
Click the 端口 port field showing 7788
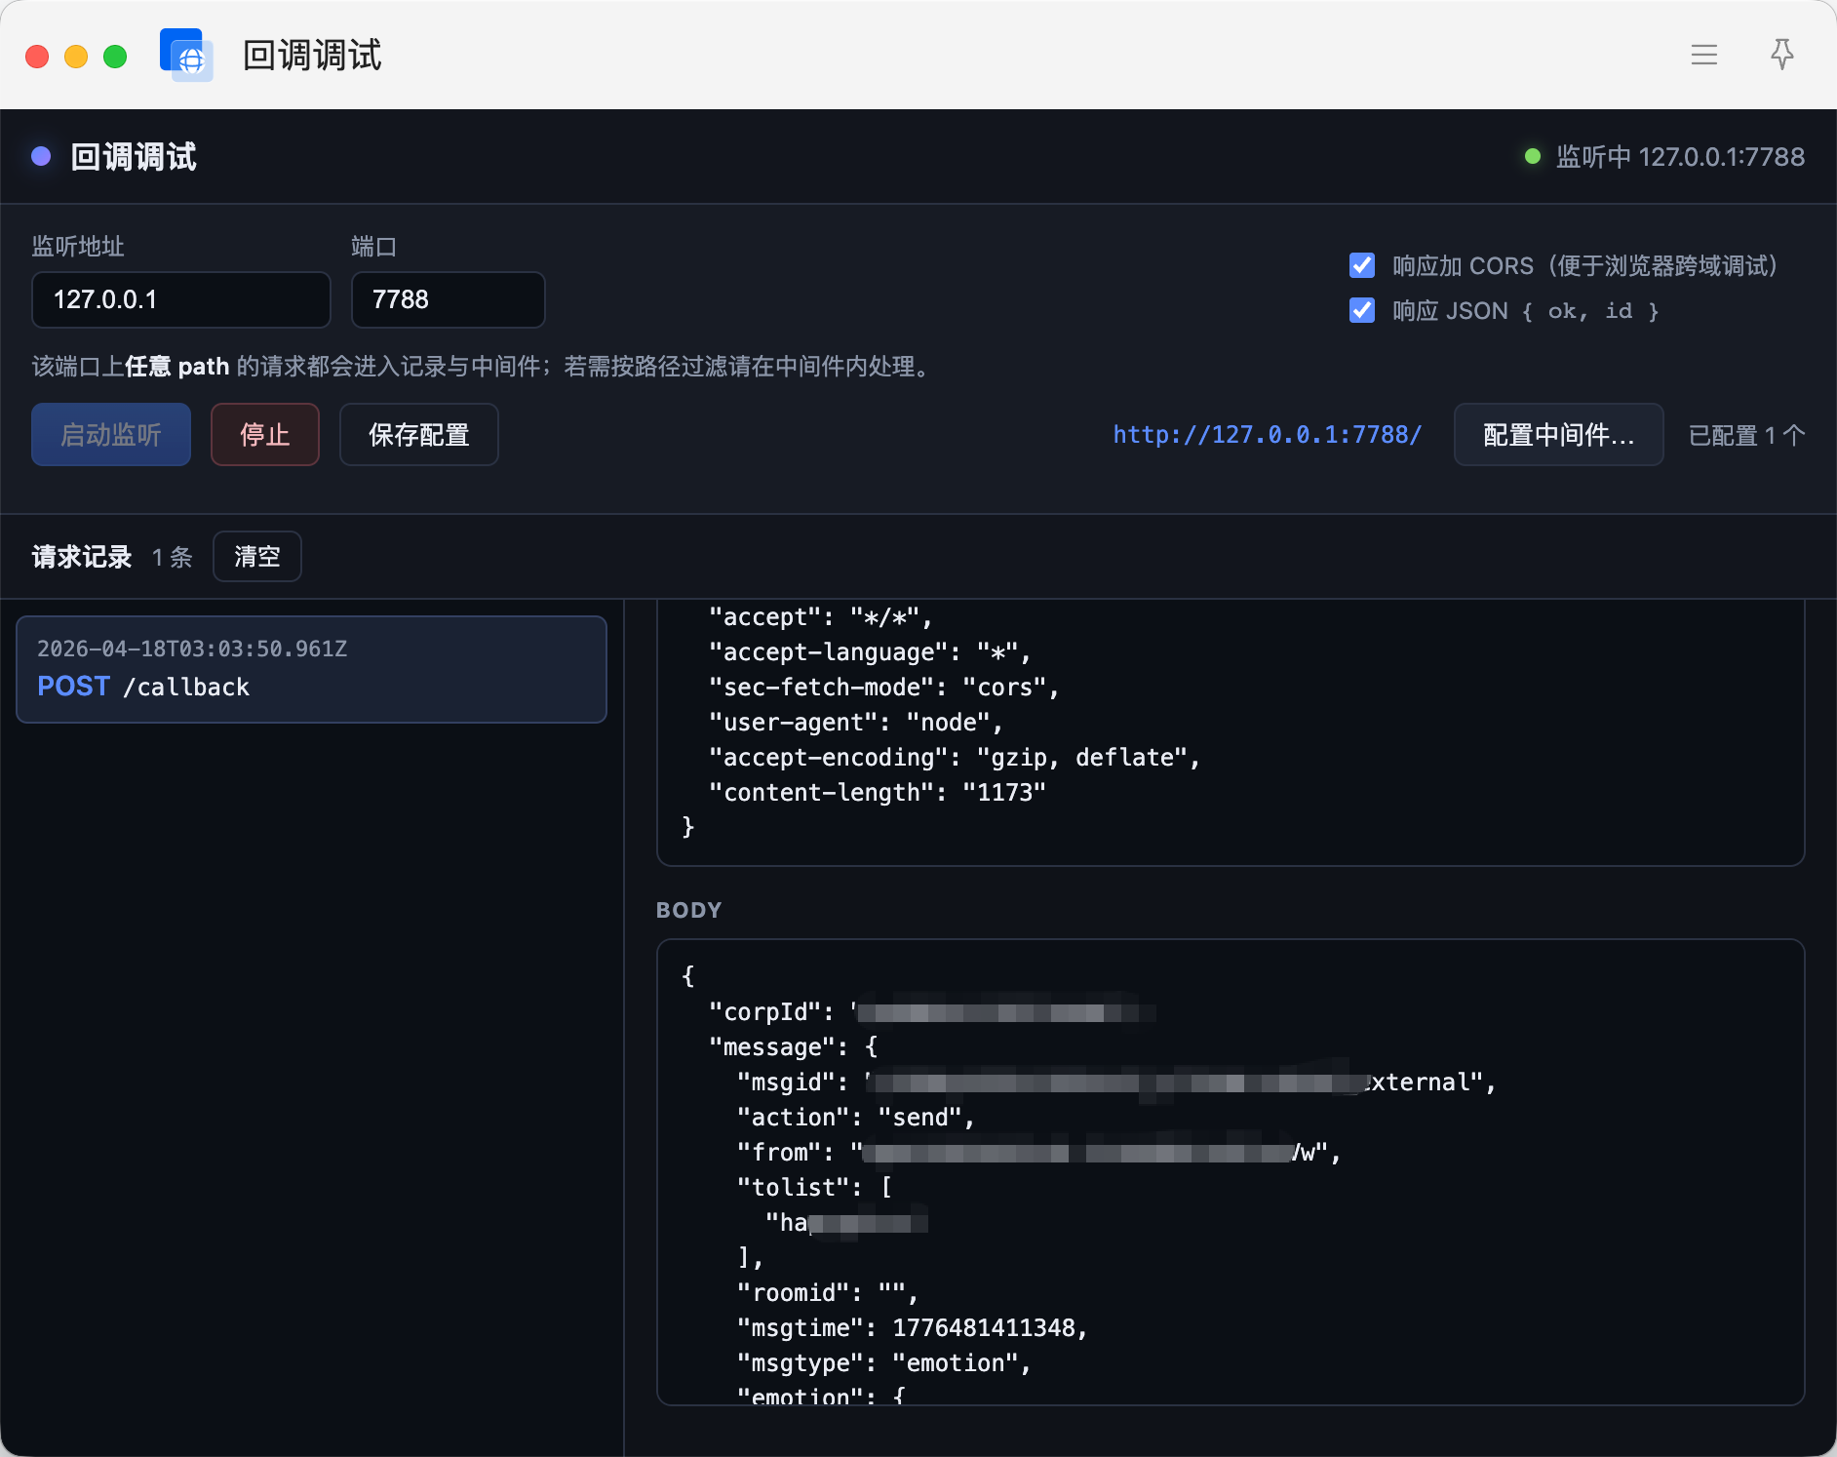click(x=447, y=299)
